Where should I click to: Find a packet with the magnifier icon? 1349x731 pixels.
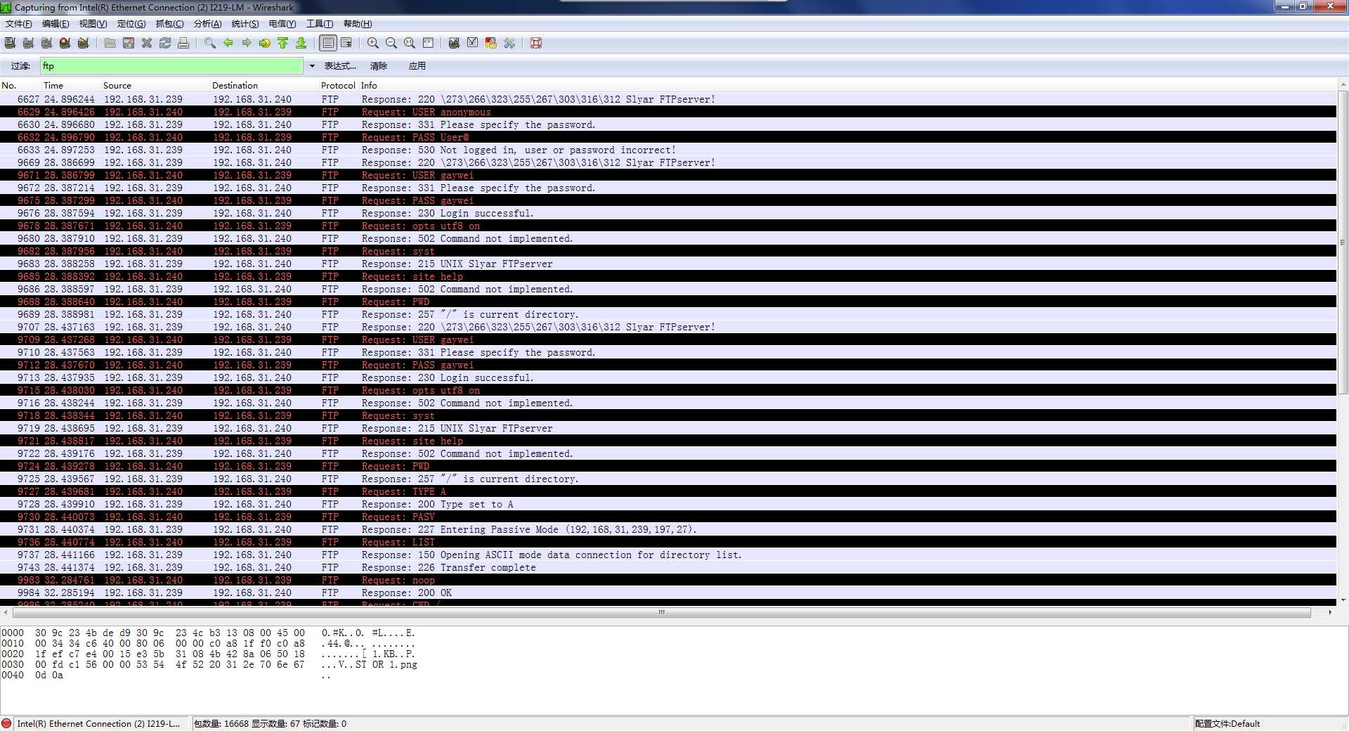click(x=210, y=43)
